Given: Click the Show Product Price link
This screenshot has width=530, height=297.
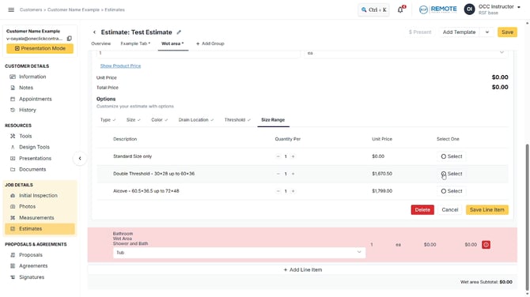Looking at the screenshot, I should [120, 66].
